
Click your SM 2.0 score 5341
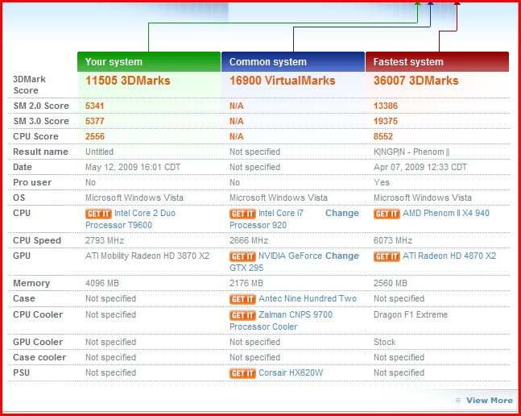point(95,106)
